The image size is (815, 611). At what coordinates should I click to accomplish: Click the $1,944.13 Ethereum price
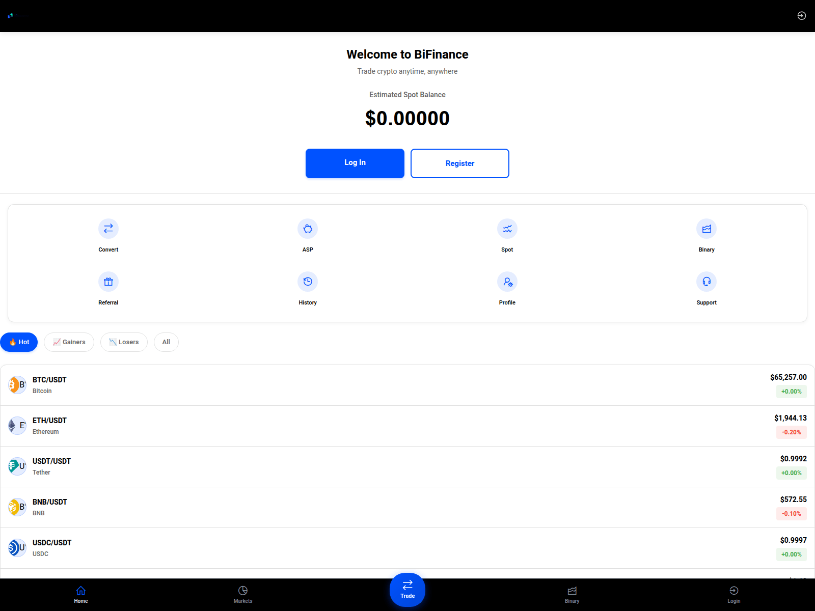pyautogui.click(x=791, y=418)
